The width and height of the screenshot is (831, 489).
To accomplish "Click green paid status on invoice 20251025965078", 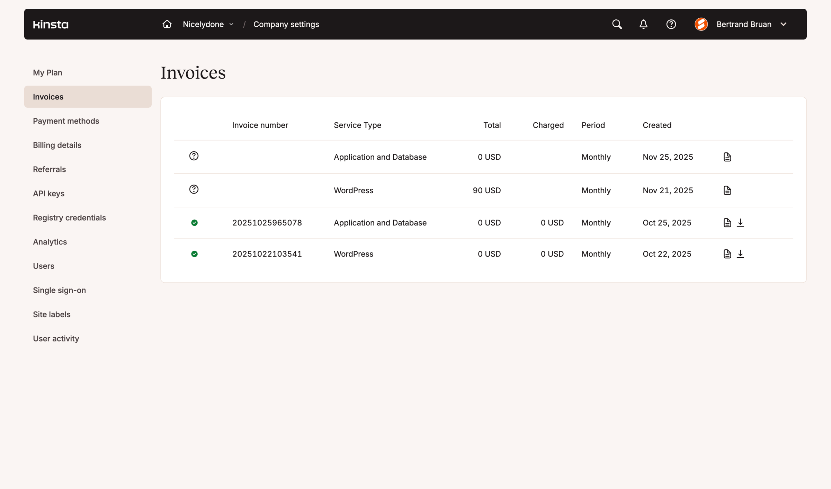I will (194, 223).
